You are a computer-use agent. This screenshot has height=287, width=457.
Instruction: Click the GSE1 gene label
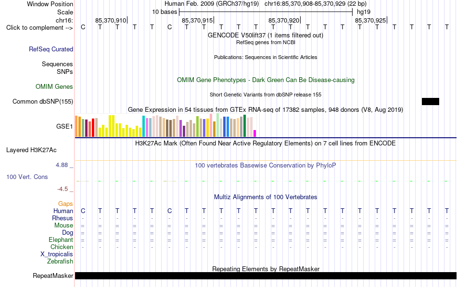pos(64,126)
